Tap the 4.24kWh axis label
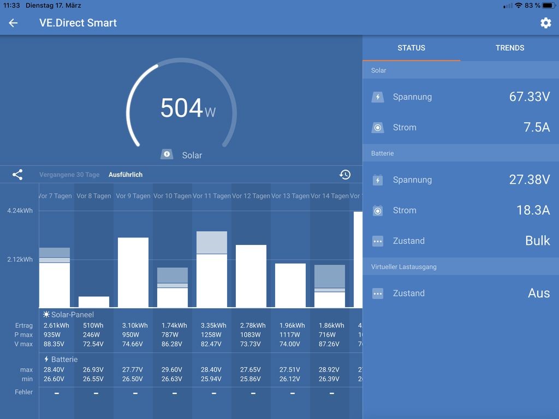The height and width of the screenshot is (419, 559). [x=20, y=211]
